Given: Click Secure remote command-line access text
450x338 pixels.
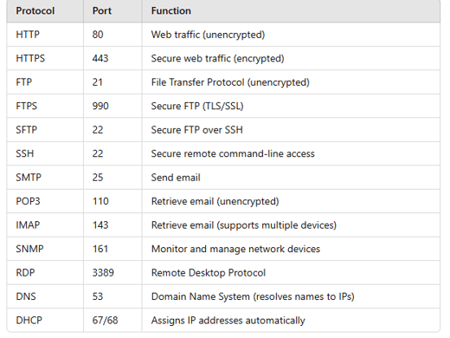Looking at the screenshot, I should pos(233,153).
